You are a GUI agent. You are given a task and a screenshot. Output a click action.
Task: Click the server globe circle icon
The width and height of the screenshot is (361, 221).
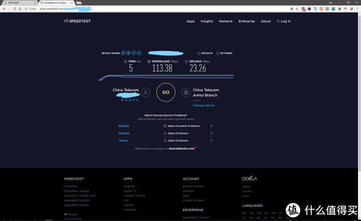[186, 92]
